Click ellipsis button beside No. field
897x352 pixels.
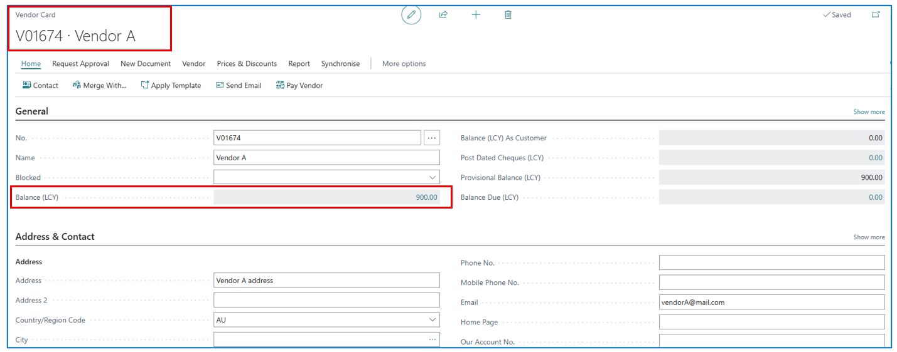point(432,138)
